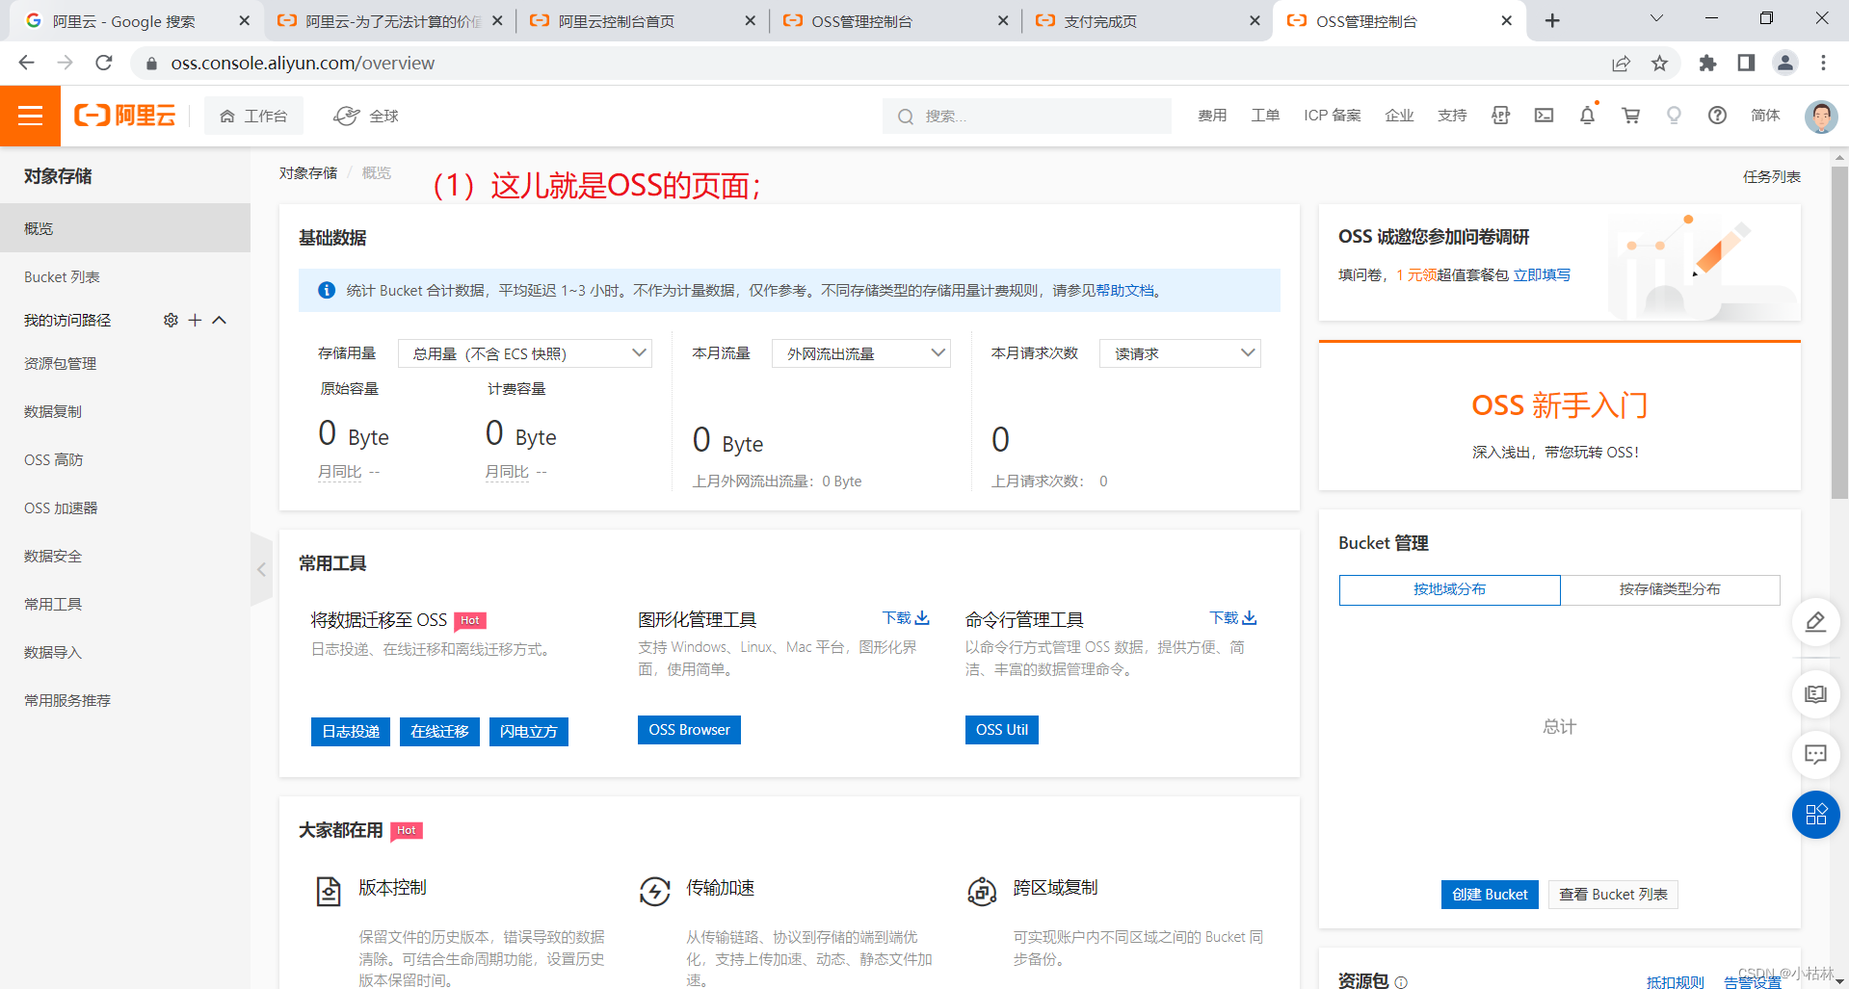
Task: Click the share page icon in address bar
Action: click(1621, 63)
